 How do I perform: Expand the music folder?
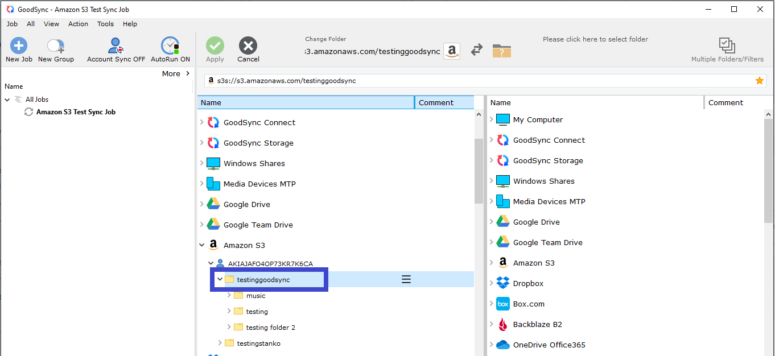pos(229,295)
